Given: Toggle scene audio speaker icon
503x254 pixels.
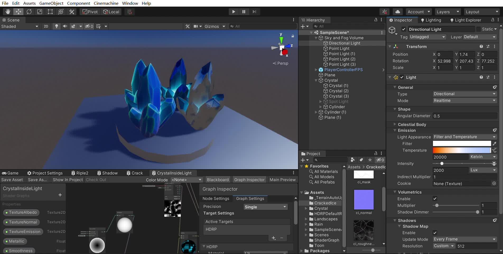Looking at the screenshot, I should point(65,26).
